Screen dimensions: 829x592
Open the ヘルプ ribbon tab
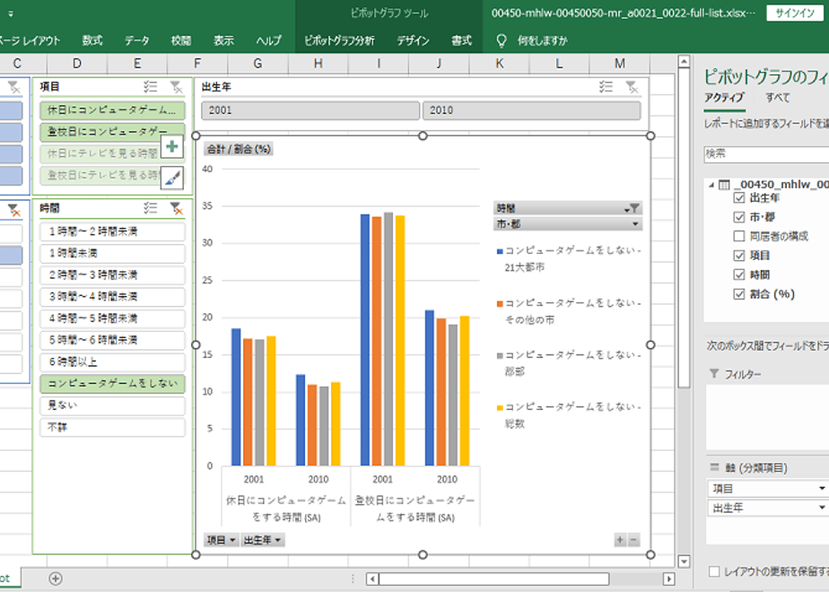tap(268, 40)
